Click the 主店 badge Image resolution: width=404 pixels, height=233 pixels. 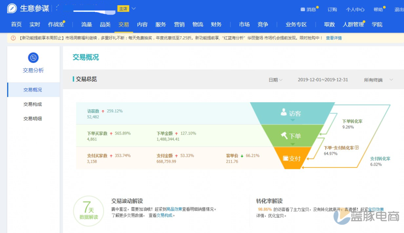coord(123,8)
